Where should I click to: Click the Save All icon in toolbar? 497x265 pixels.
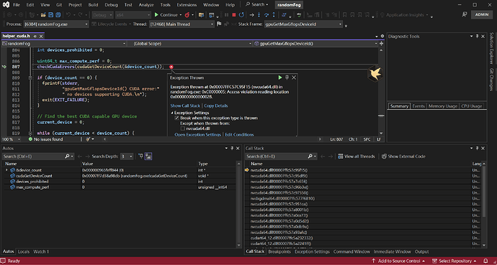(x=58, y=15)
